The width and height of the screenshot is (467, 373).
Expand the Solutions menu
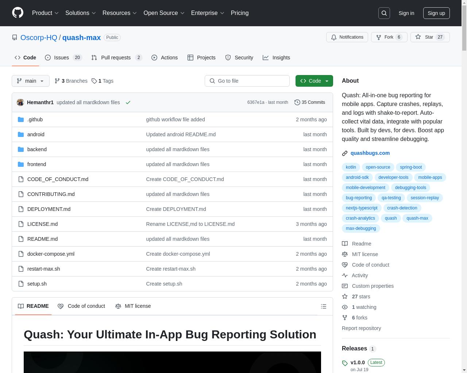click(81, 13)
